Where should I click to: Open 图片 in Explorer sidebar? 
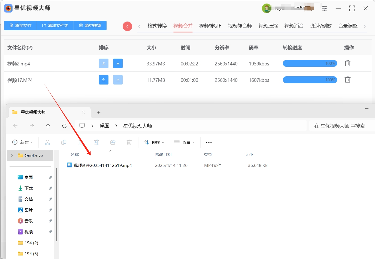(29, 210)
